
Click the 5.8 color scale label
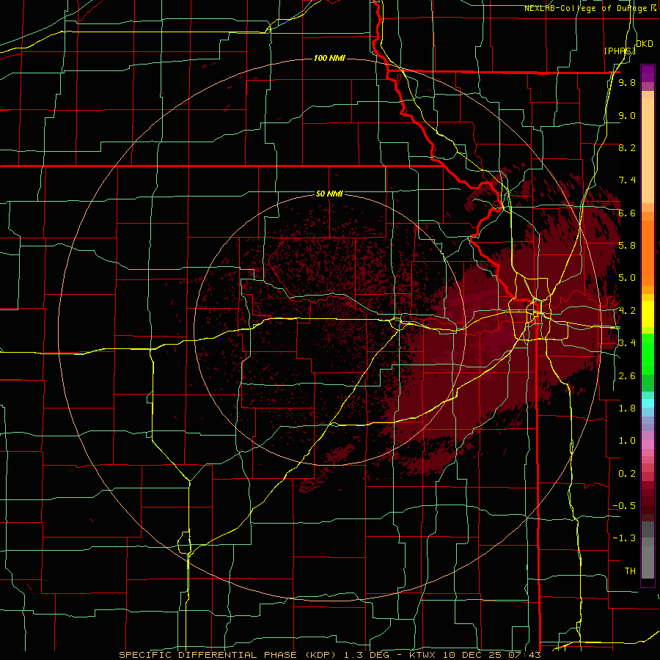(x=627, y=246)
